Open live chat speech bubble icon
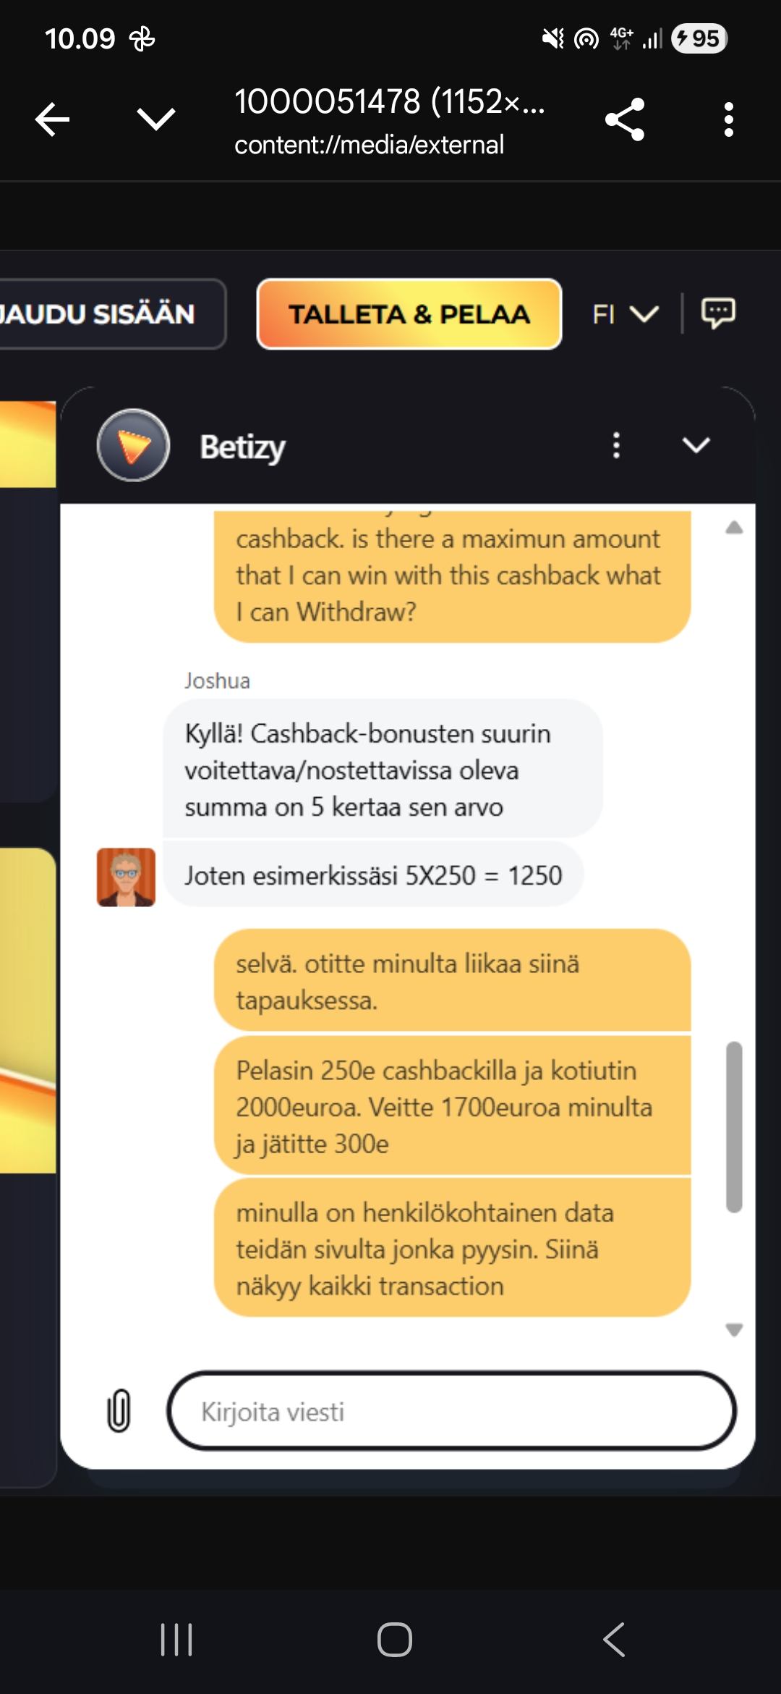The height and width of the screenshot is (1694, 781). tap(718, 313)
